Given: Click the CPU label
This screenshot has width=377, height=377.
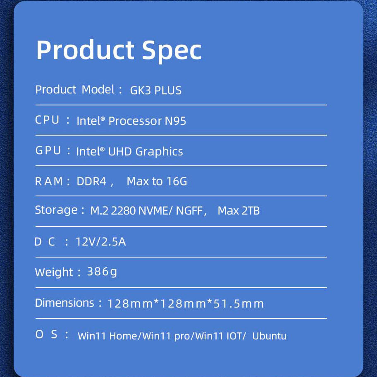Looking at the screenshot, I should [x=47, y=120].
